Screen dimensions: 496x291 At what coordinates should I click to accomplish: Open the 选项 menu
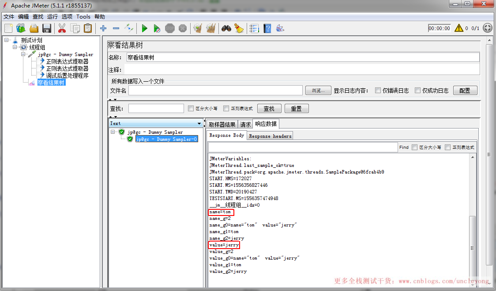click(x=67, y=16)
